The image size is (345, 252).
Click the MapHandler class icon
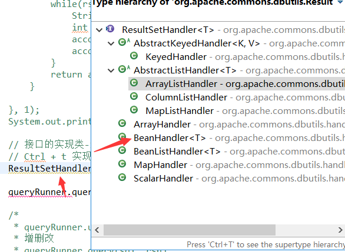(122, 164)
